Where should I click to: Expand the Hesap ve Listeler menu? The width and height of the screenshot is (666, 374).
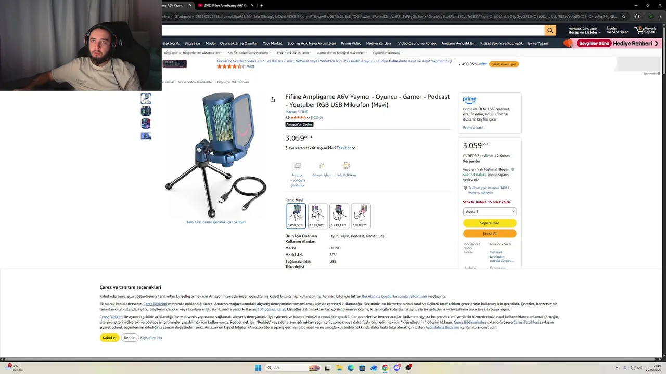tap(583, 31)
